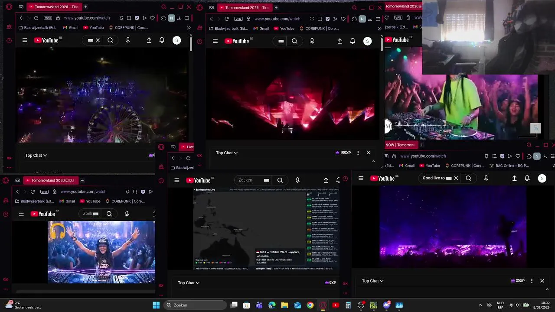This screenshot has height=312, width=555.
Task: Open YouTube bookmark in crowd DJ thumbnail window
Action: click(90, 201)
